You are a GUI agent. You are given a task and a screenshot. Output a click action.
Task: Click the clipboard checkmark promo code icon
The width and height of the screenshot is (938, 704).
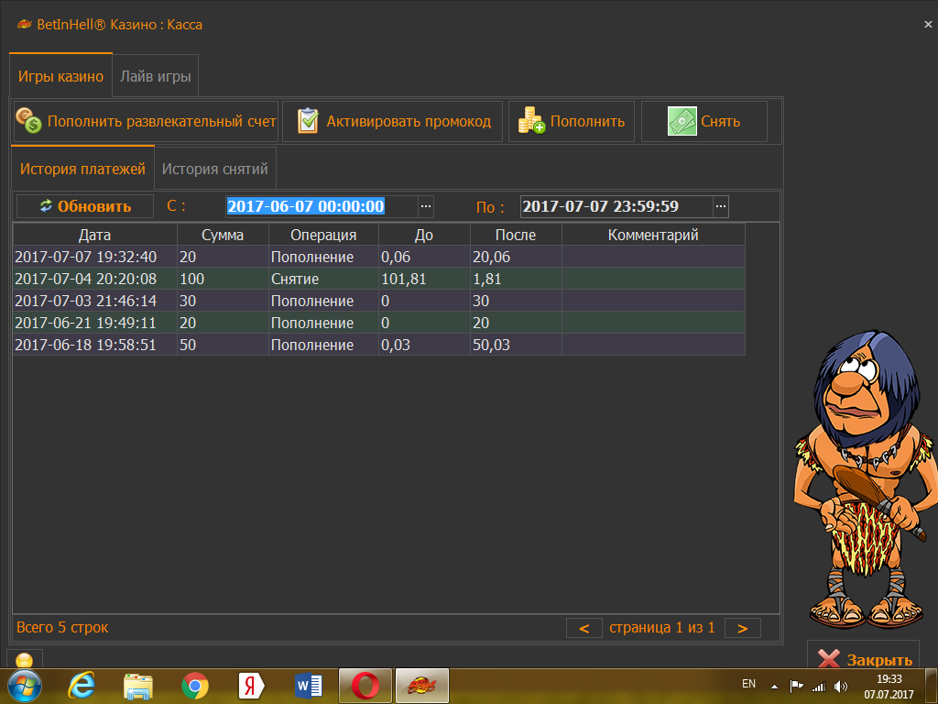coord(308,121)
